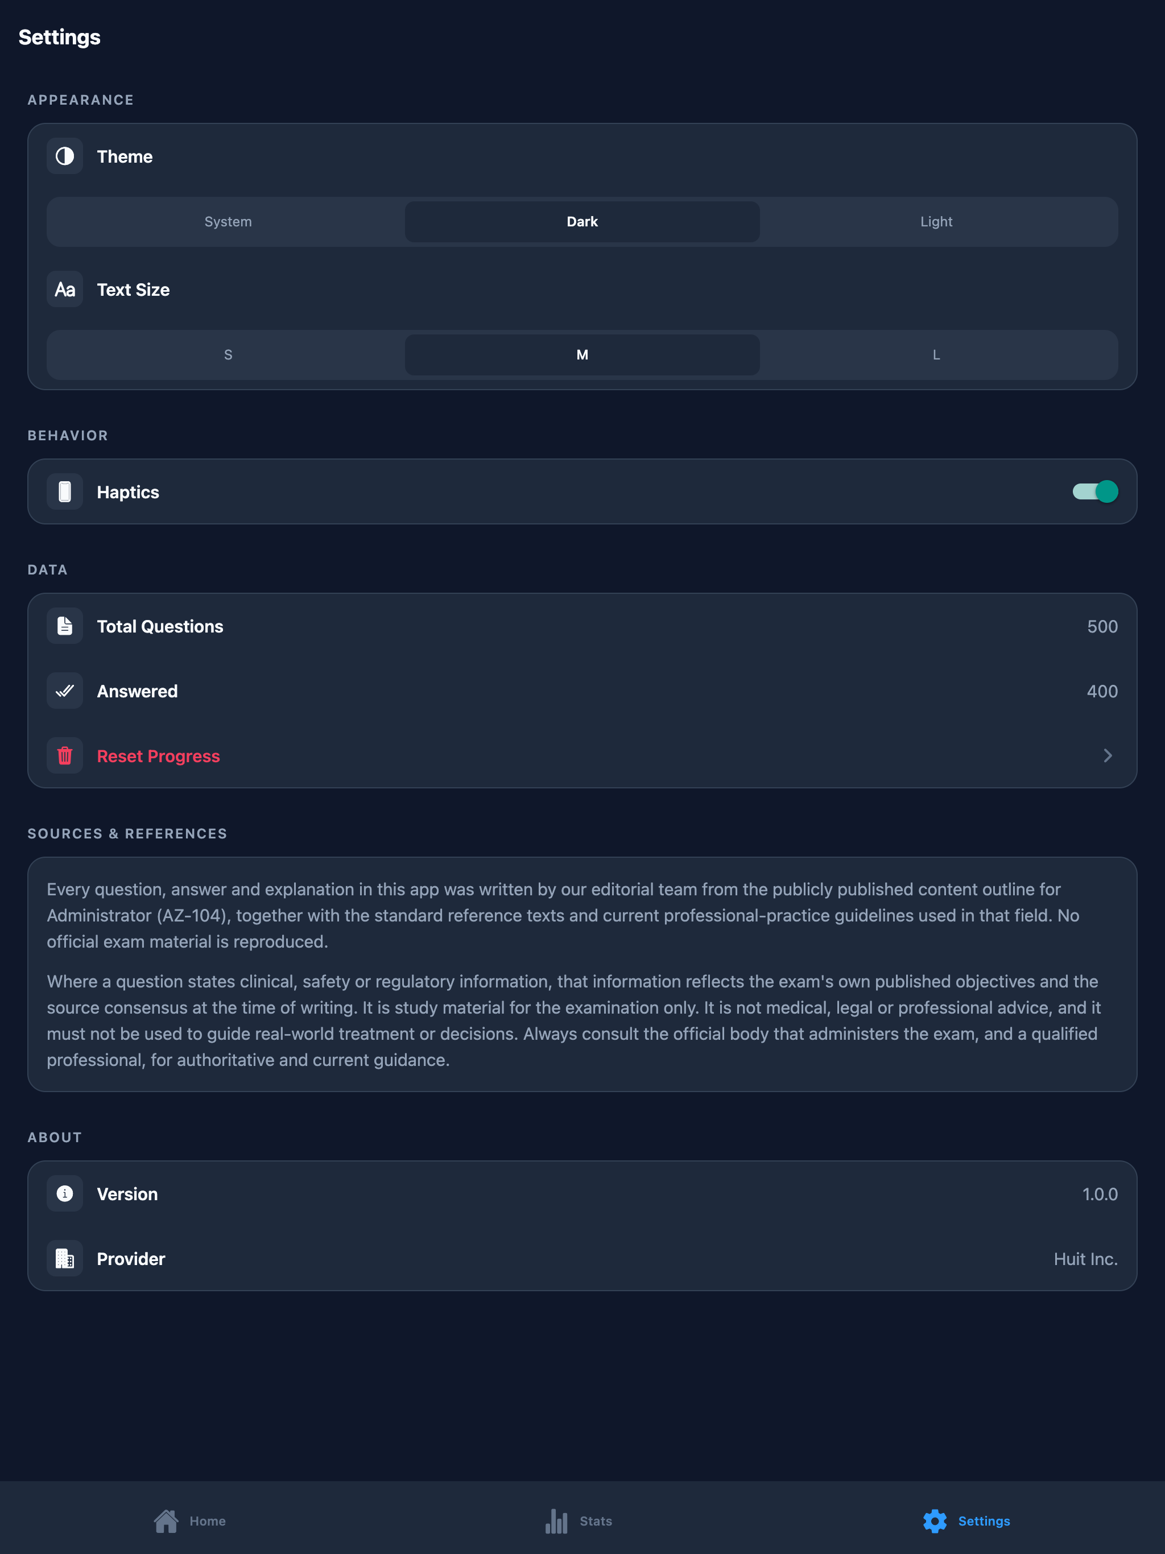This screenshot has height=1554, width=1165.
Task: Choose the L text size
Action: click(937, 355)
